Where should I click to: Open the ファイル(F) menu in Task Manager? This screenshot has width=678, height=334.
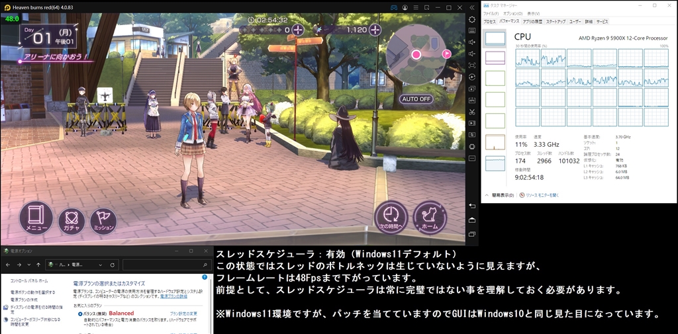[x=492, y=14]
